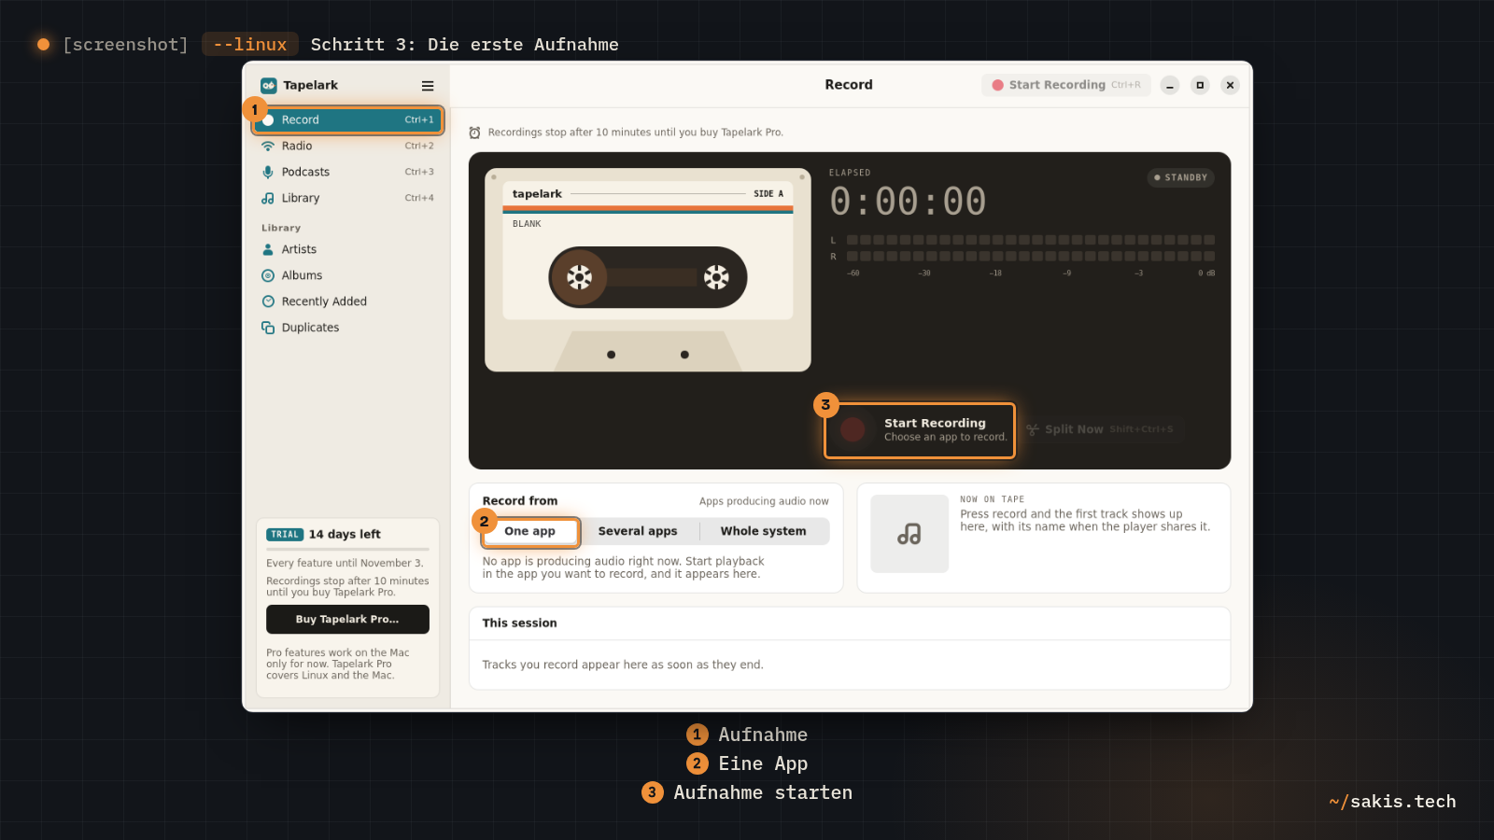
Task: Minimize the Tapelark window
Action: pyautogui.click(x=1170, y=85)
